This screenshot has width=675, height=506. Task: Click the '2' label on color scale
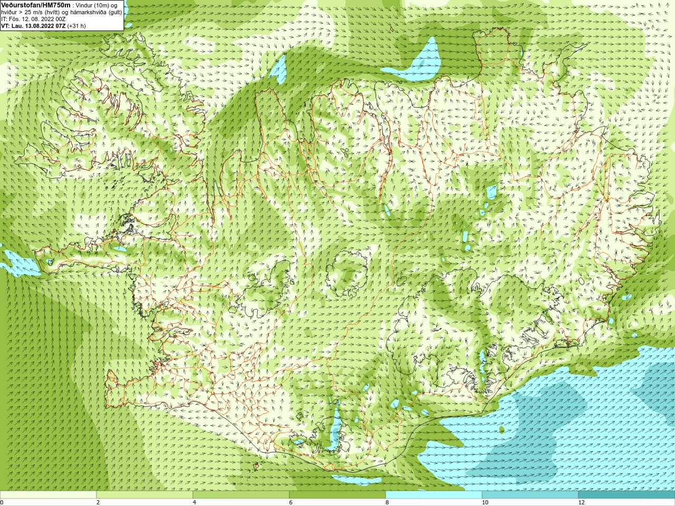[x=98, y=502]
